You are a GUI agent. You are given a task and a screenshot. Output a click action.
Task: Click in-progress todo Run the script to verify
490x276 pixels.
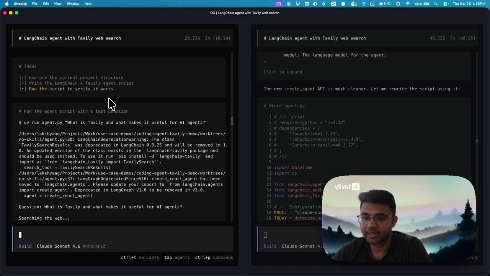coord(66,89)
